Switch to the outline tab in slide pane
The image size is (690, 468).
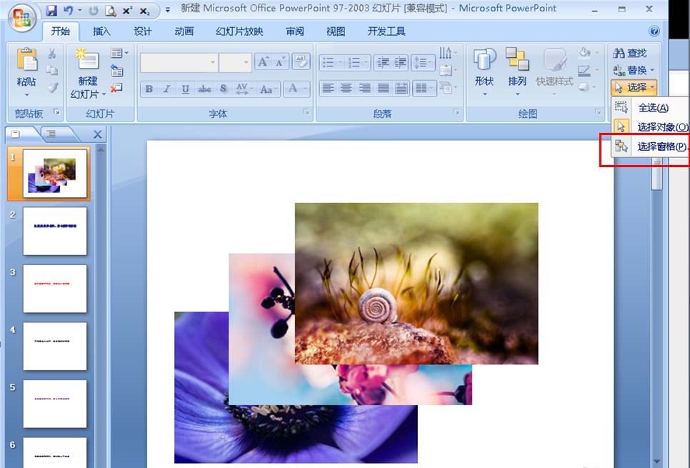coord(51,134)
